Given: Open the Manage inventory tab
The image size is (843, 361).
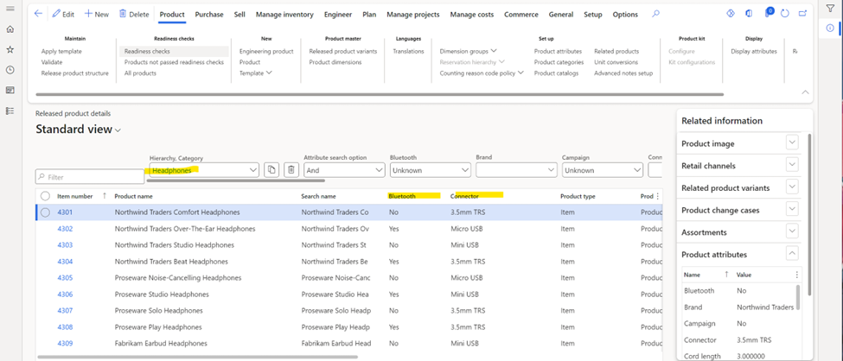Looking at the screenshot, I should click(284, 15).
